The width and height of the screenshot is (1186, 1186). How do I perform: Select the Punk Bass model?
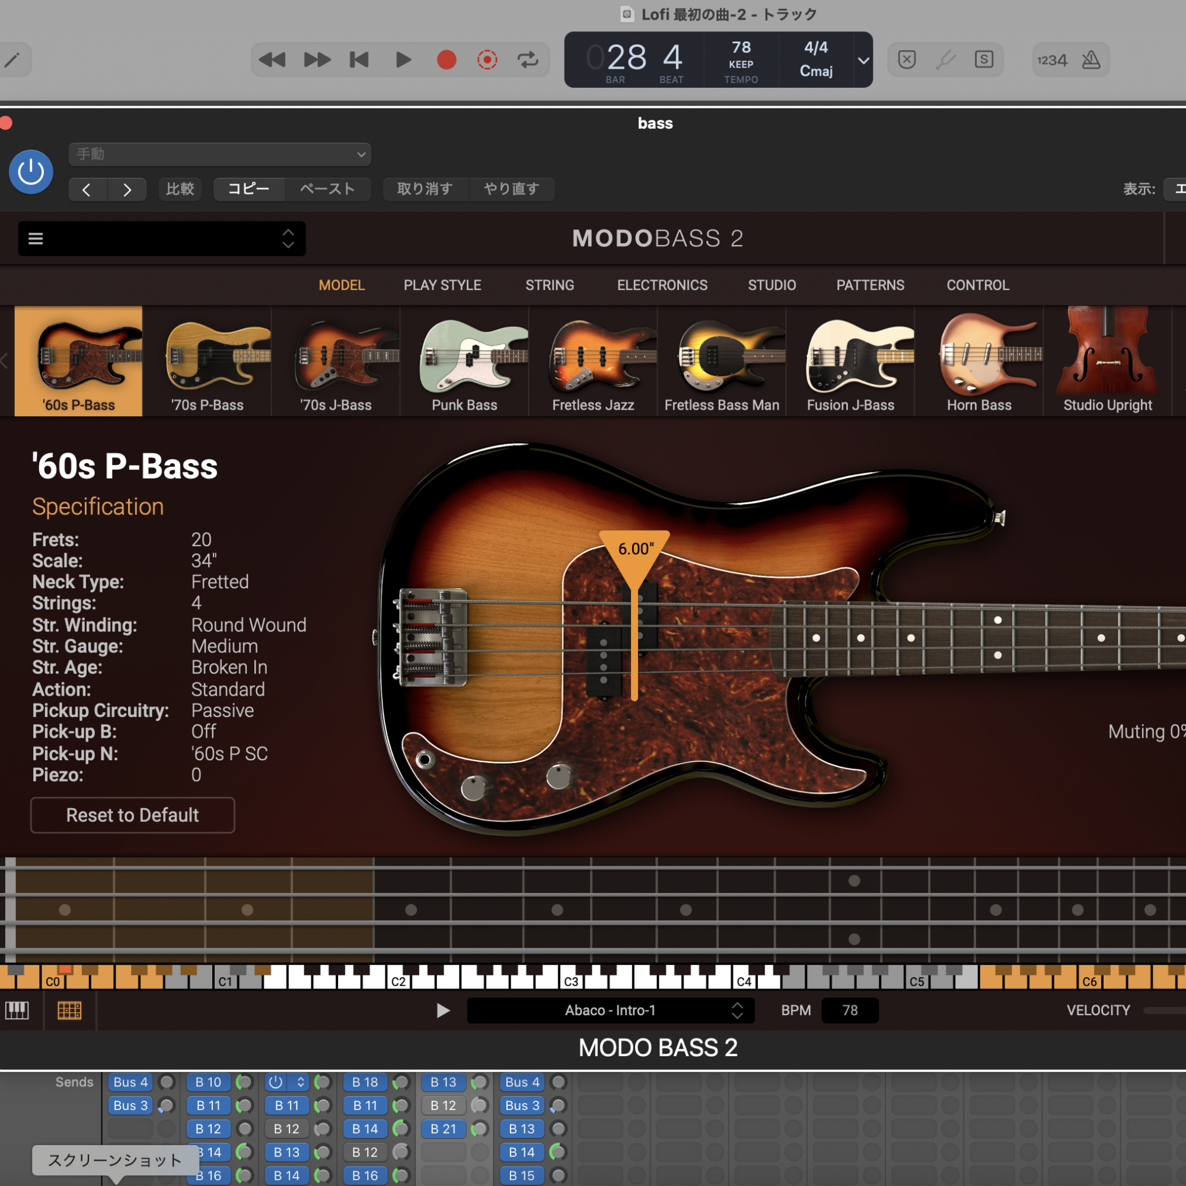click(465, 361)
